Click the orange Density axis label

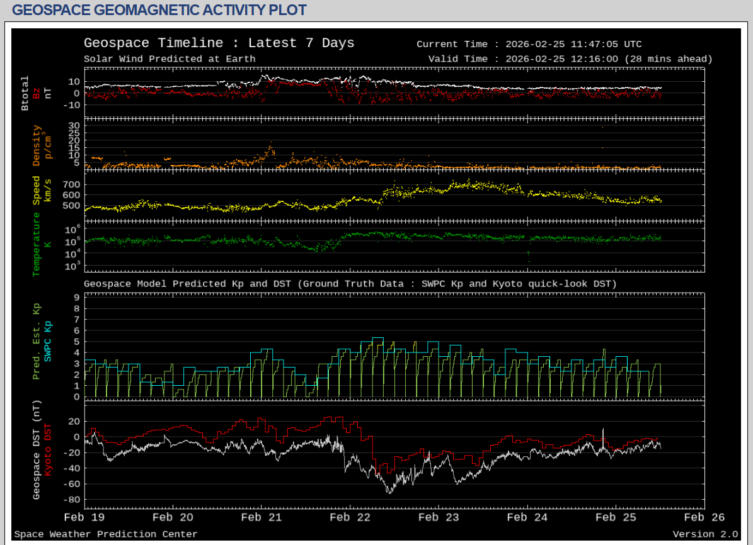[x=37, y=145]
